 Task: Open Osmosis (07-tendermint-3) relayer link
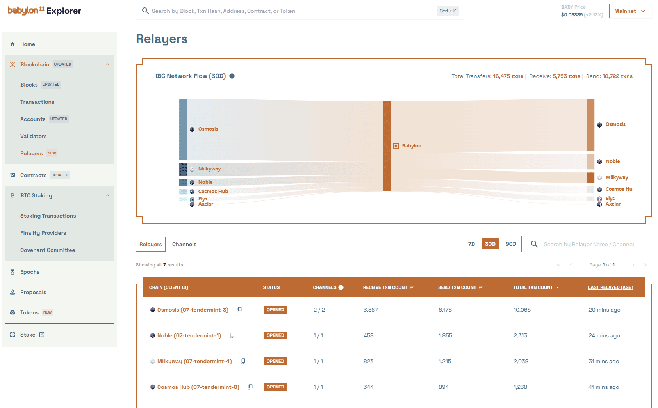(193, 310)
